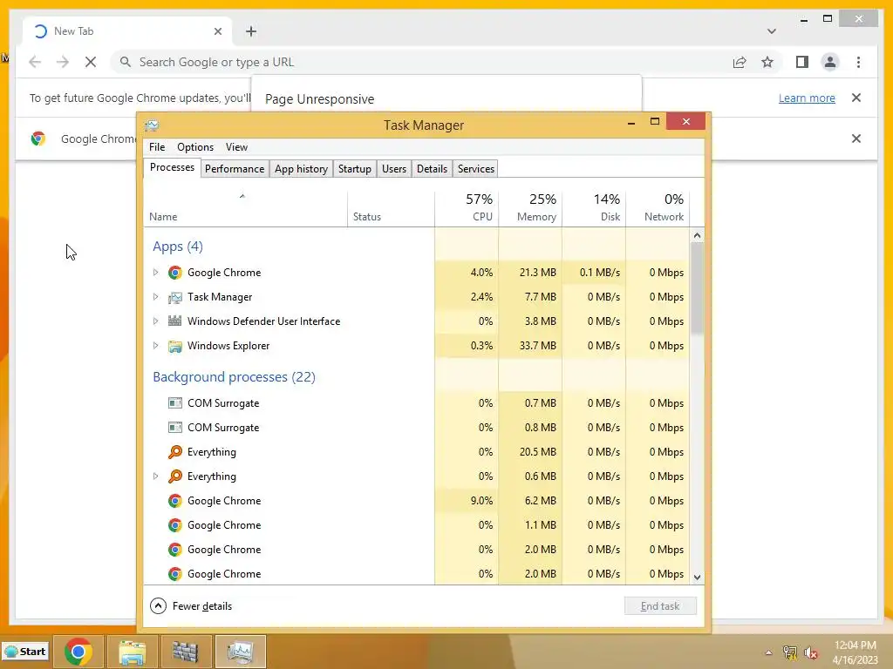Close the New Tab tab
The width and height of the screenshot is (893, 669).
click(x=217, y=31)
